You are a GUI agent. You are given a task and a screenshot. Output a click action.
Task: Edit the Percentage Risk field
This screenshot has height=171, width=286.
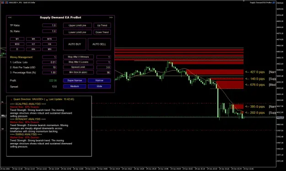(x=49, y=72)
